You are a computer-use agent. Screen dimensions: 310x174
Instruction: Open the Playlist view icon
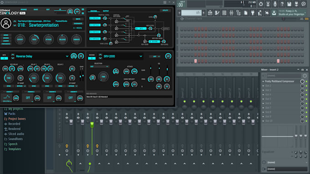210,13
